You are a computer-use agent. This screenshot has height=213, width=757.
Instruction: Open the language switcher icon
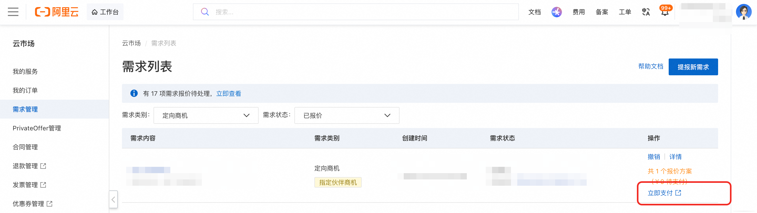coord(646,12)
